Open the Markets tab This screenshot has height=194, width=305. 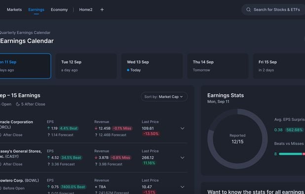pos(14,10)
